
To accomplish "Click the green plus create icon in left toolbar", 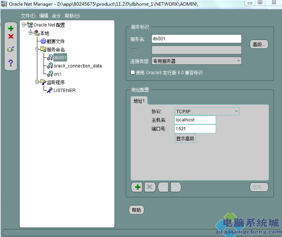I will click(x=11, y=28).
